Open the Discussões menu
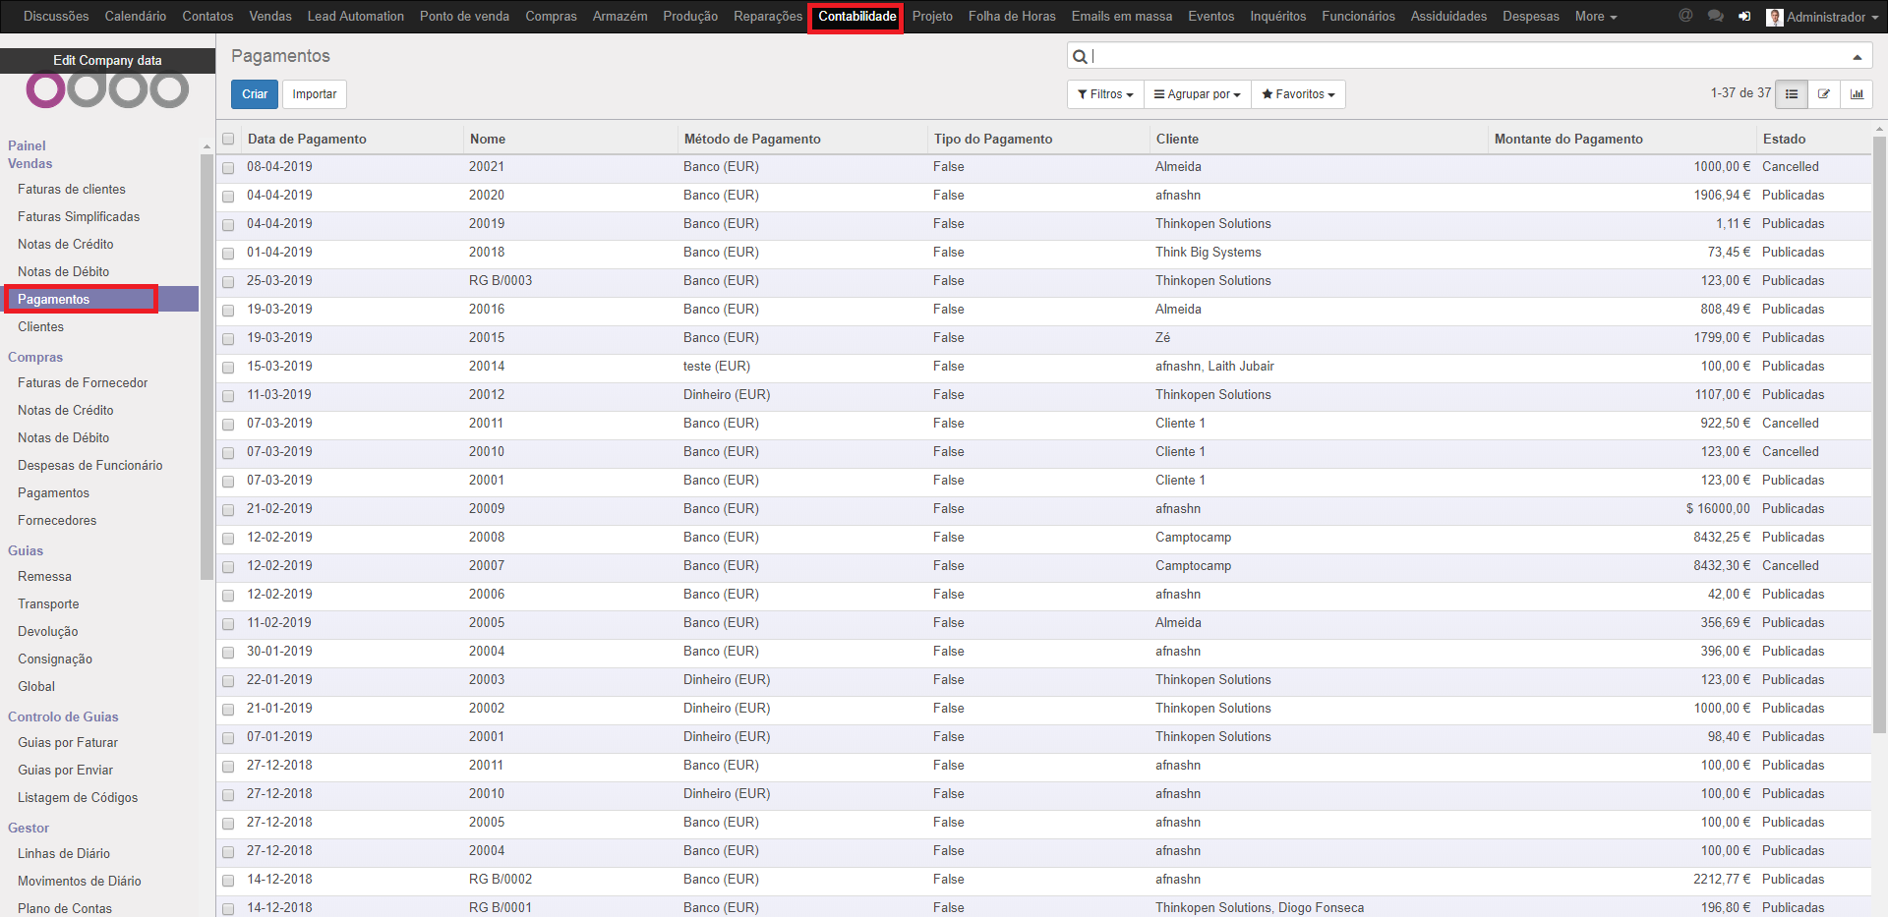Viewport: 1888px width, 917px height. click(56, 17)
